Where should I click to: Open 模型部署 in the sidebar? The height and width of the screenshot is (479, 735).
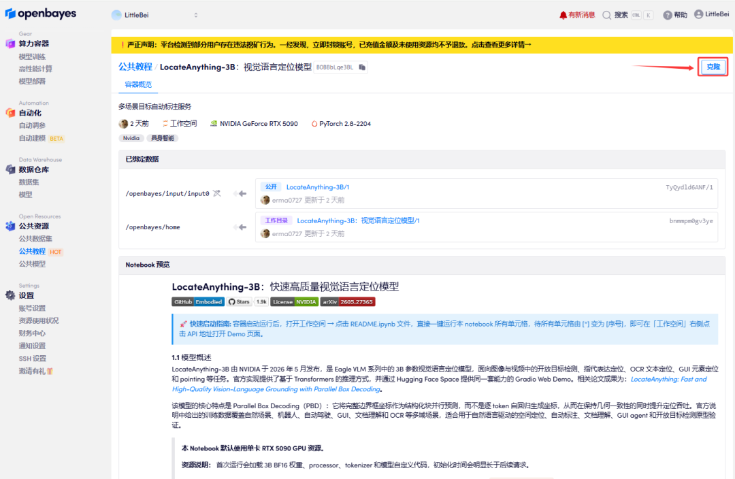pos(32,81)
